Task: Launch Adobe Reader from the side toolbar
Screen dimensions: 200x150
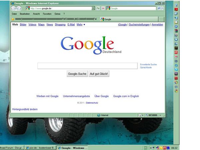Action: [x=176, y=9]
